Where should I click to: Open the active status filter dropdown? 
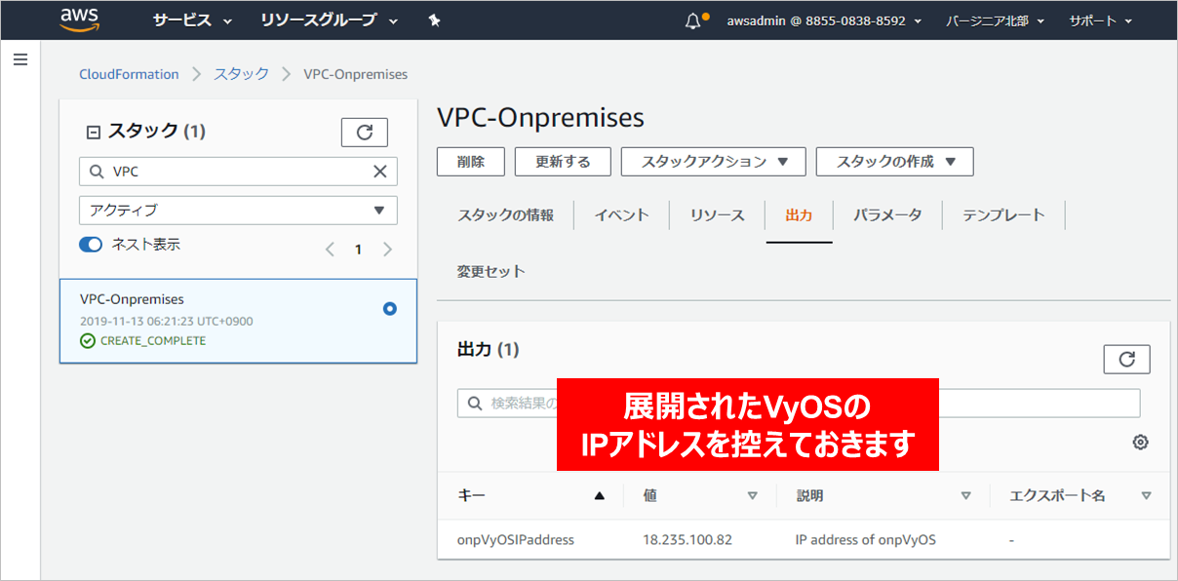pos(238,211)
